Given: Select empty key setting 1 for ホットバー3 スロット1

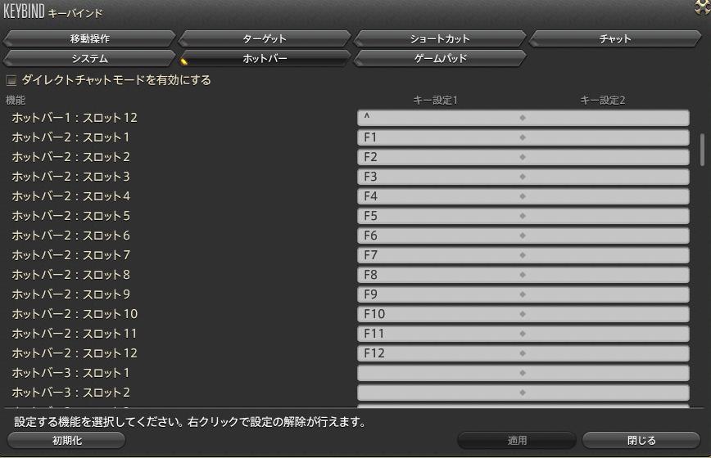Looking at the screenshot, I should point(440,373).
